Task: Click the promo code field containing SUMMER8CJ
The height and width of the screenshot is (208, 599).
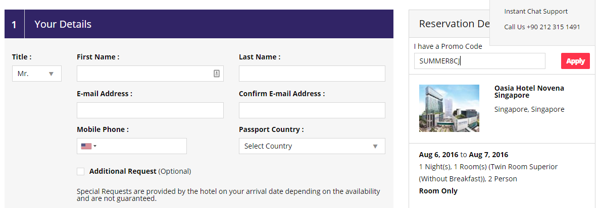Action: coord(479,61)
